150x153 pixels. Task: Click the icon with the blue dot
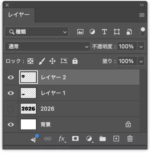coord(34,138)
